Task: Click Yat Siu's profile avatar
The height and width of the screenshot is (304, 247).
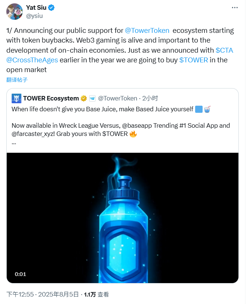Action: 15,12
